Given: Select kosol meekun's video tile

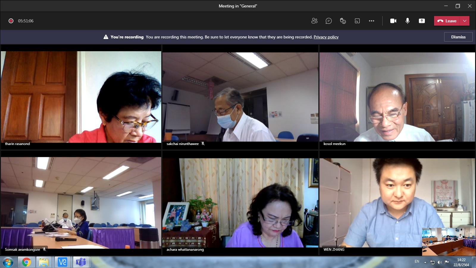Looking at the screenshot, I should pos(397,97).
